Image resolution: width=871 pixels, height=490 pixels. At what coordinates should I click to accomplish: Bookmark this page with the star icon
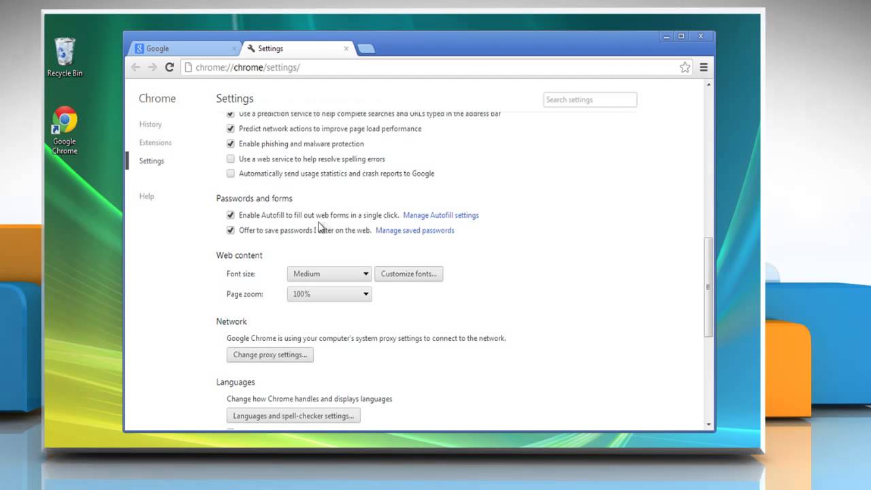[x=685, y=67]
